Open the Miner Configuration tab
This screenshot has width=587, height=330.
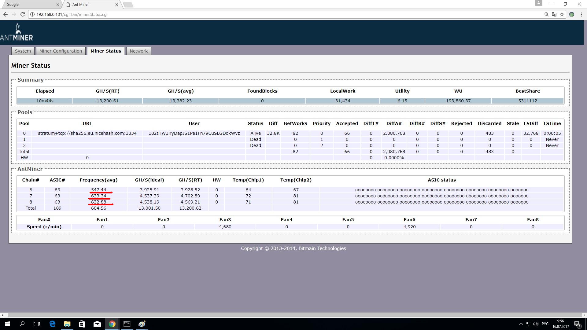point(61,51)
